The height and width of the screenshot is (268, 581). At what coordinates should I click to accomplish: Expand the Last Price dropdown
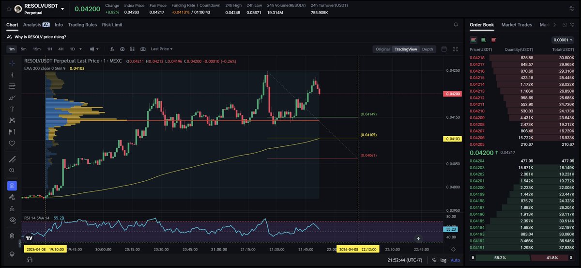162,49
